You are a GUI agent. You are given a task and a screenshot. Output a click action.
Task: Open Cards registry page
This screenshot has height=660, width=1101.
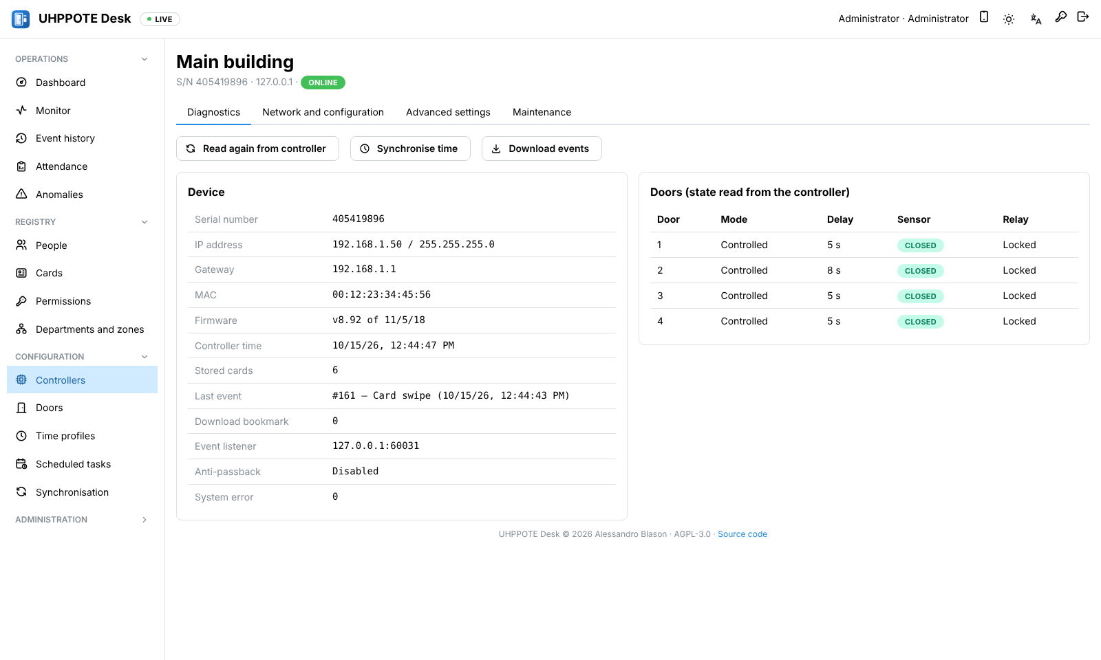82,273
